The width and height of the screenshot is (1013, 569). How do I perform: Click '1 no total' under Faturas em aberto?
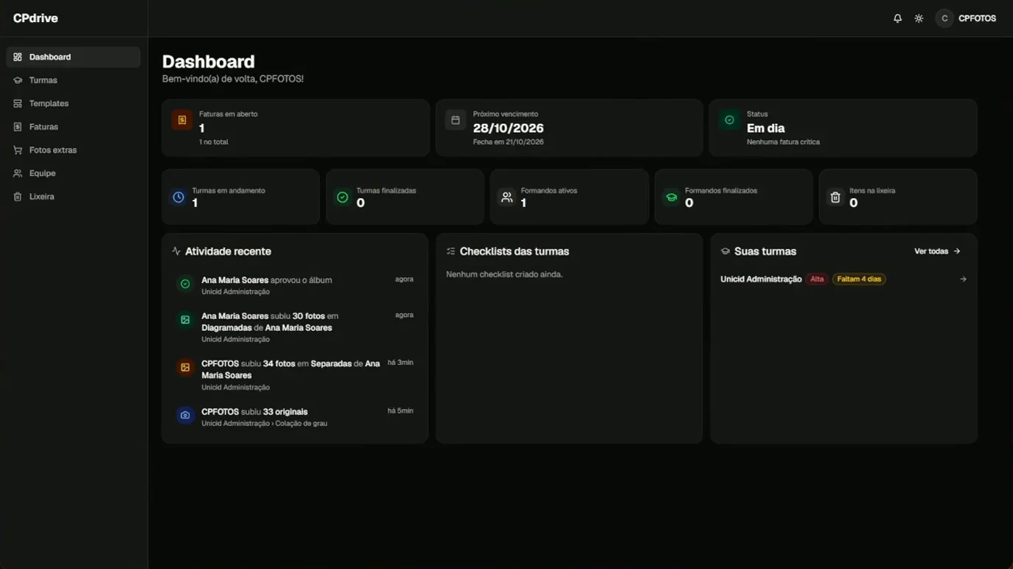pyautogui.click(x=214, y=142)
